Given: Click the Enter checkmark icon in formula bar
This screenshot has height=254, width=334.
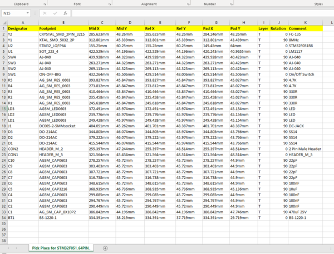Looking at the screenshot, I should click(55, 13).
